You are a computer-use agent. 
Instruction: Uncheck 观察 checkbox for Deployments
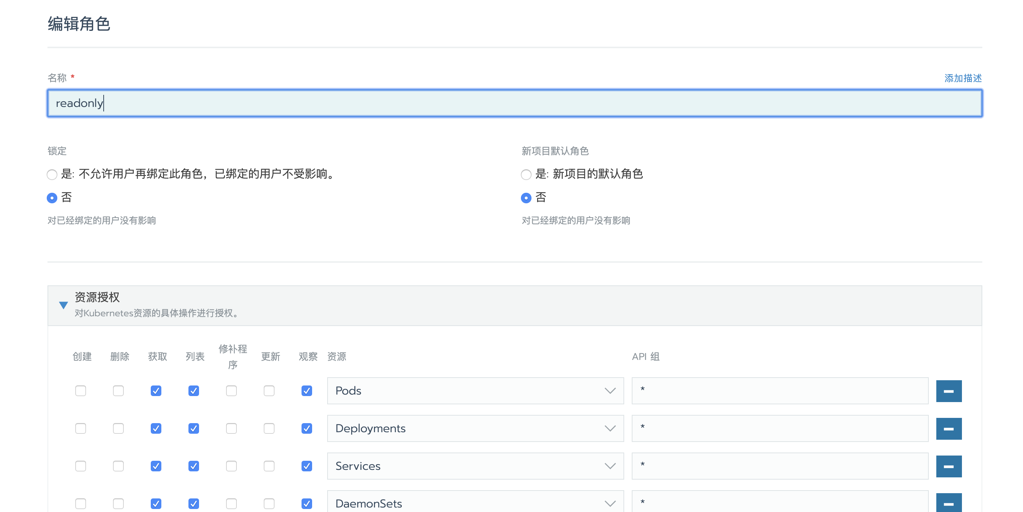pyautogui.click(x=307, y=428)
